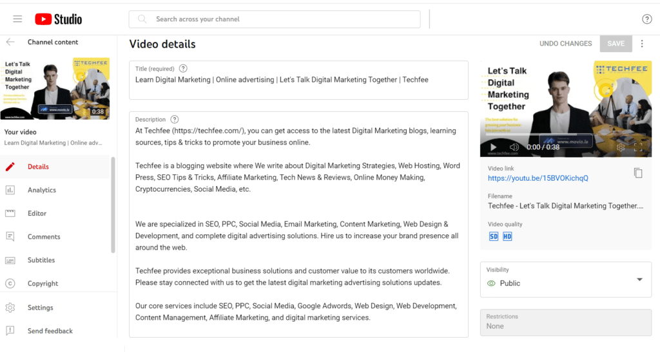Copy the video link with copy icon
The width and height of the screenshot is (660, 352).
(x=638, y=172)
